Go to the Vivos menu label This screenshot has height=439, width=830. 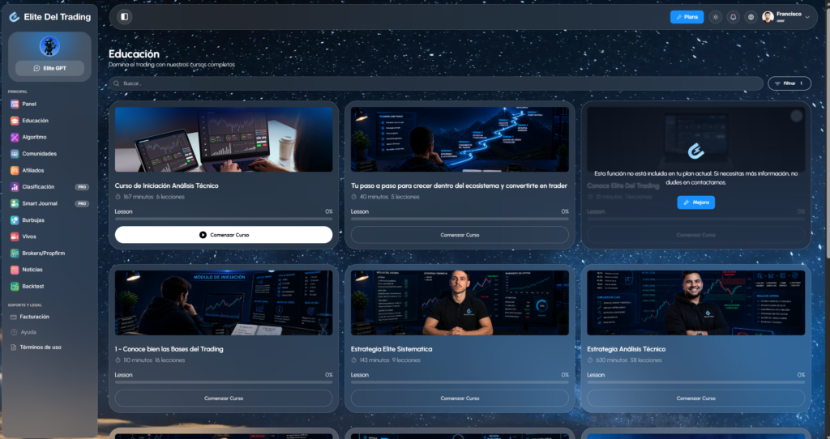[x=29, y=237]
